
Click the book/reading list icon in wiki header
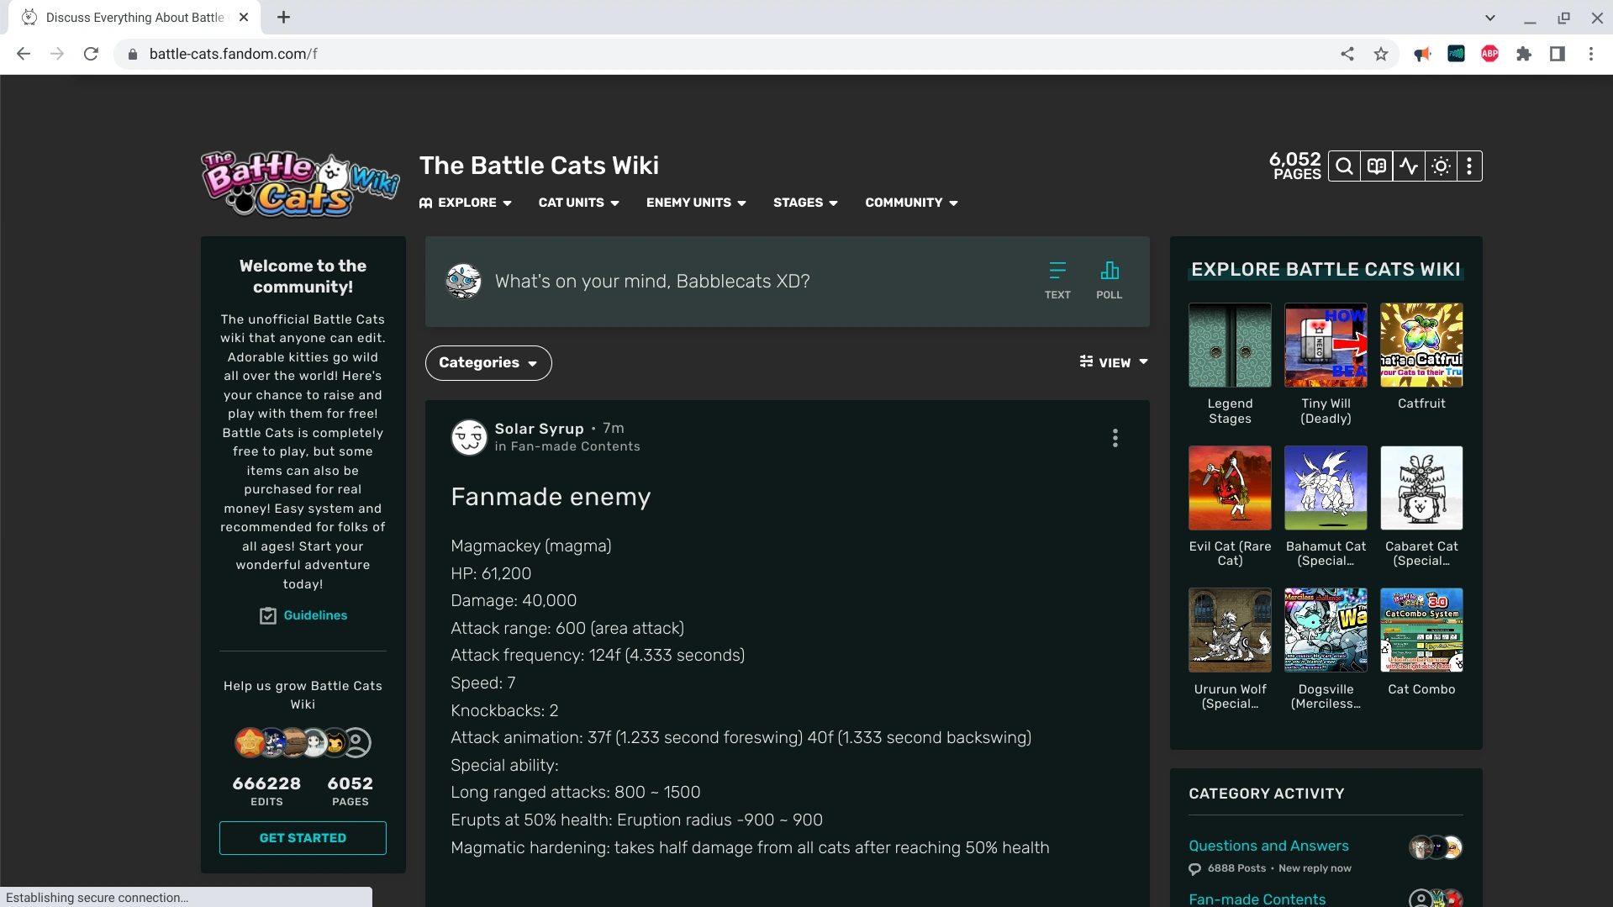click(x=1376, y=166)
